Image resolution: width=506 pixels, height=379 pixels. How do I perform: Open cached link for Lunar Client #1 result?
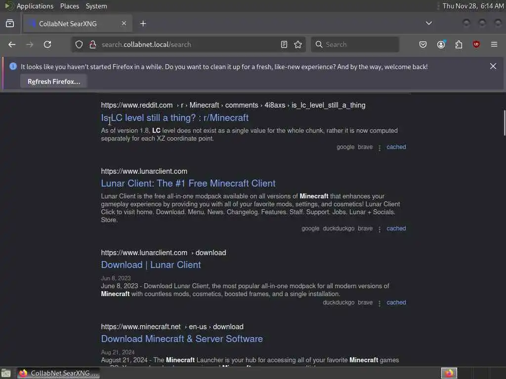[x=396, y=228]
